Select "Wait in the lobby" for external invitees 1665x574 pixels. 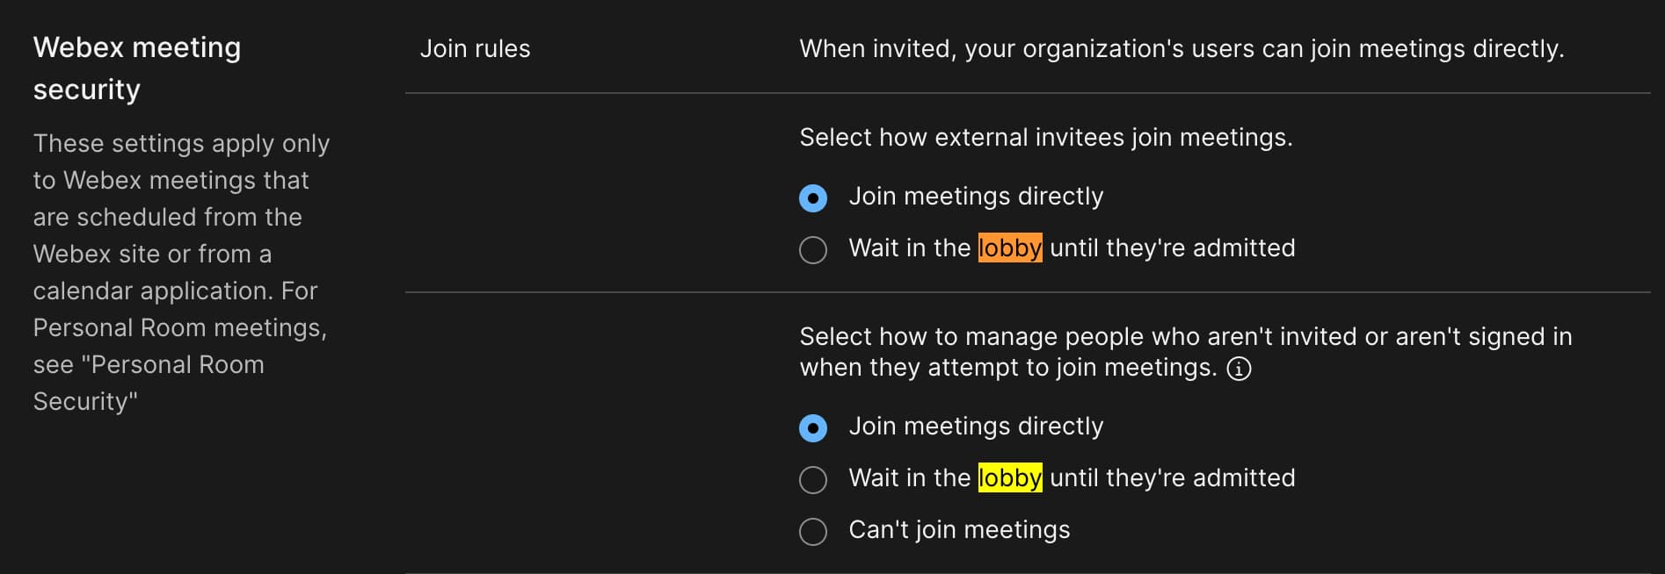813,250
